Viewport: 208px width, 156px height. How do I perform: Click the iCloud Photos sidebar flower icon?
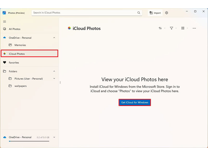click(x=5, y=54)
